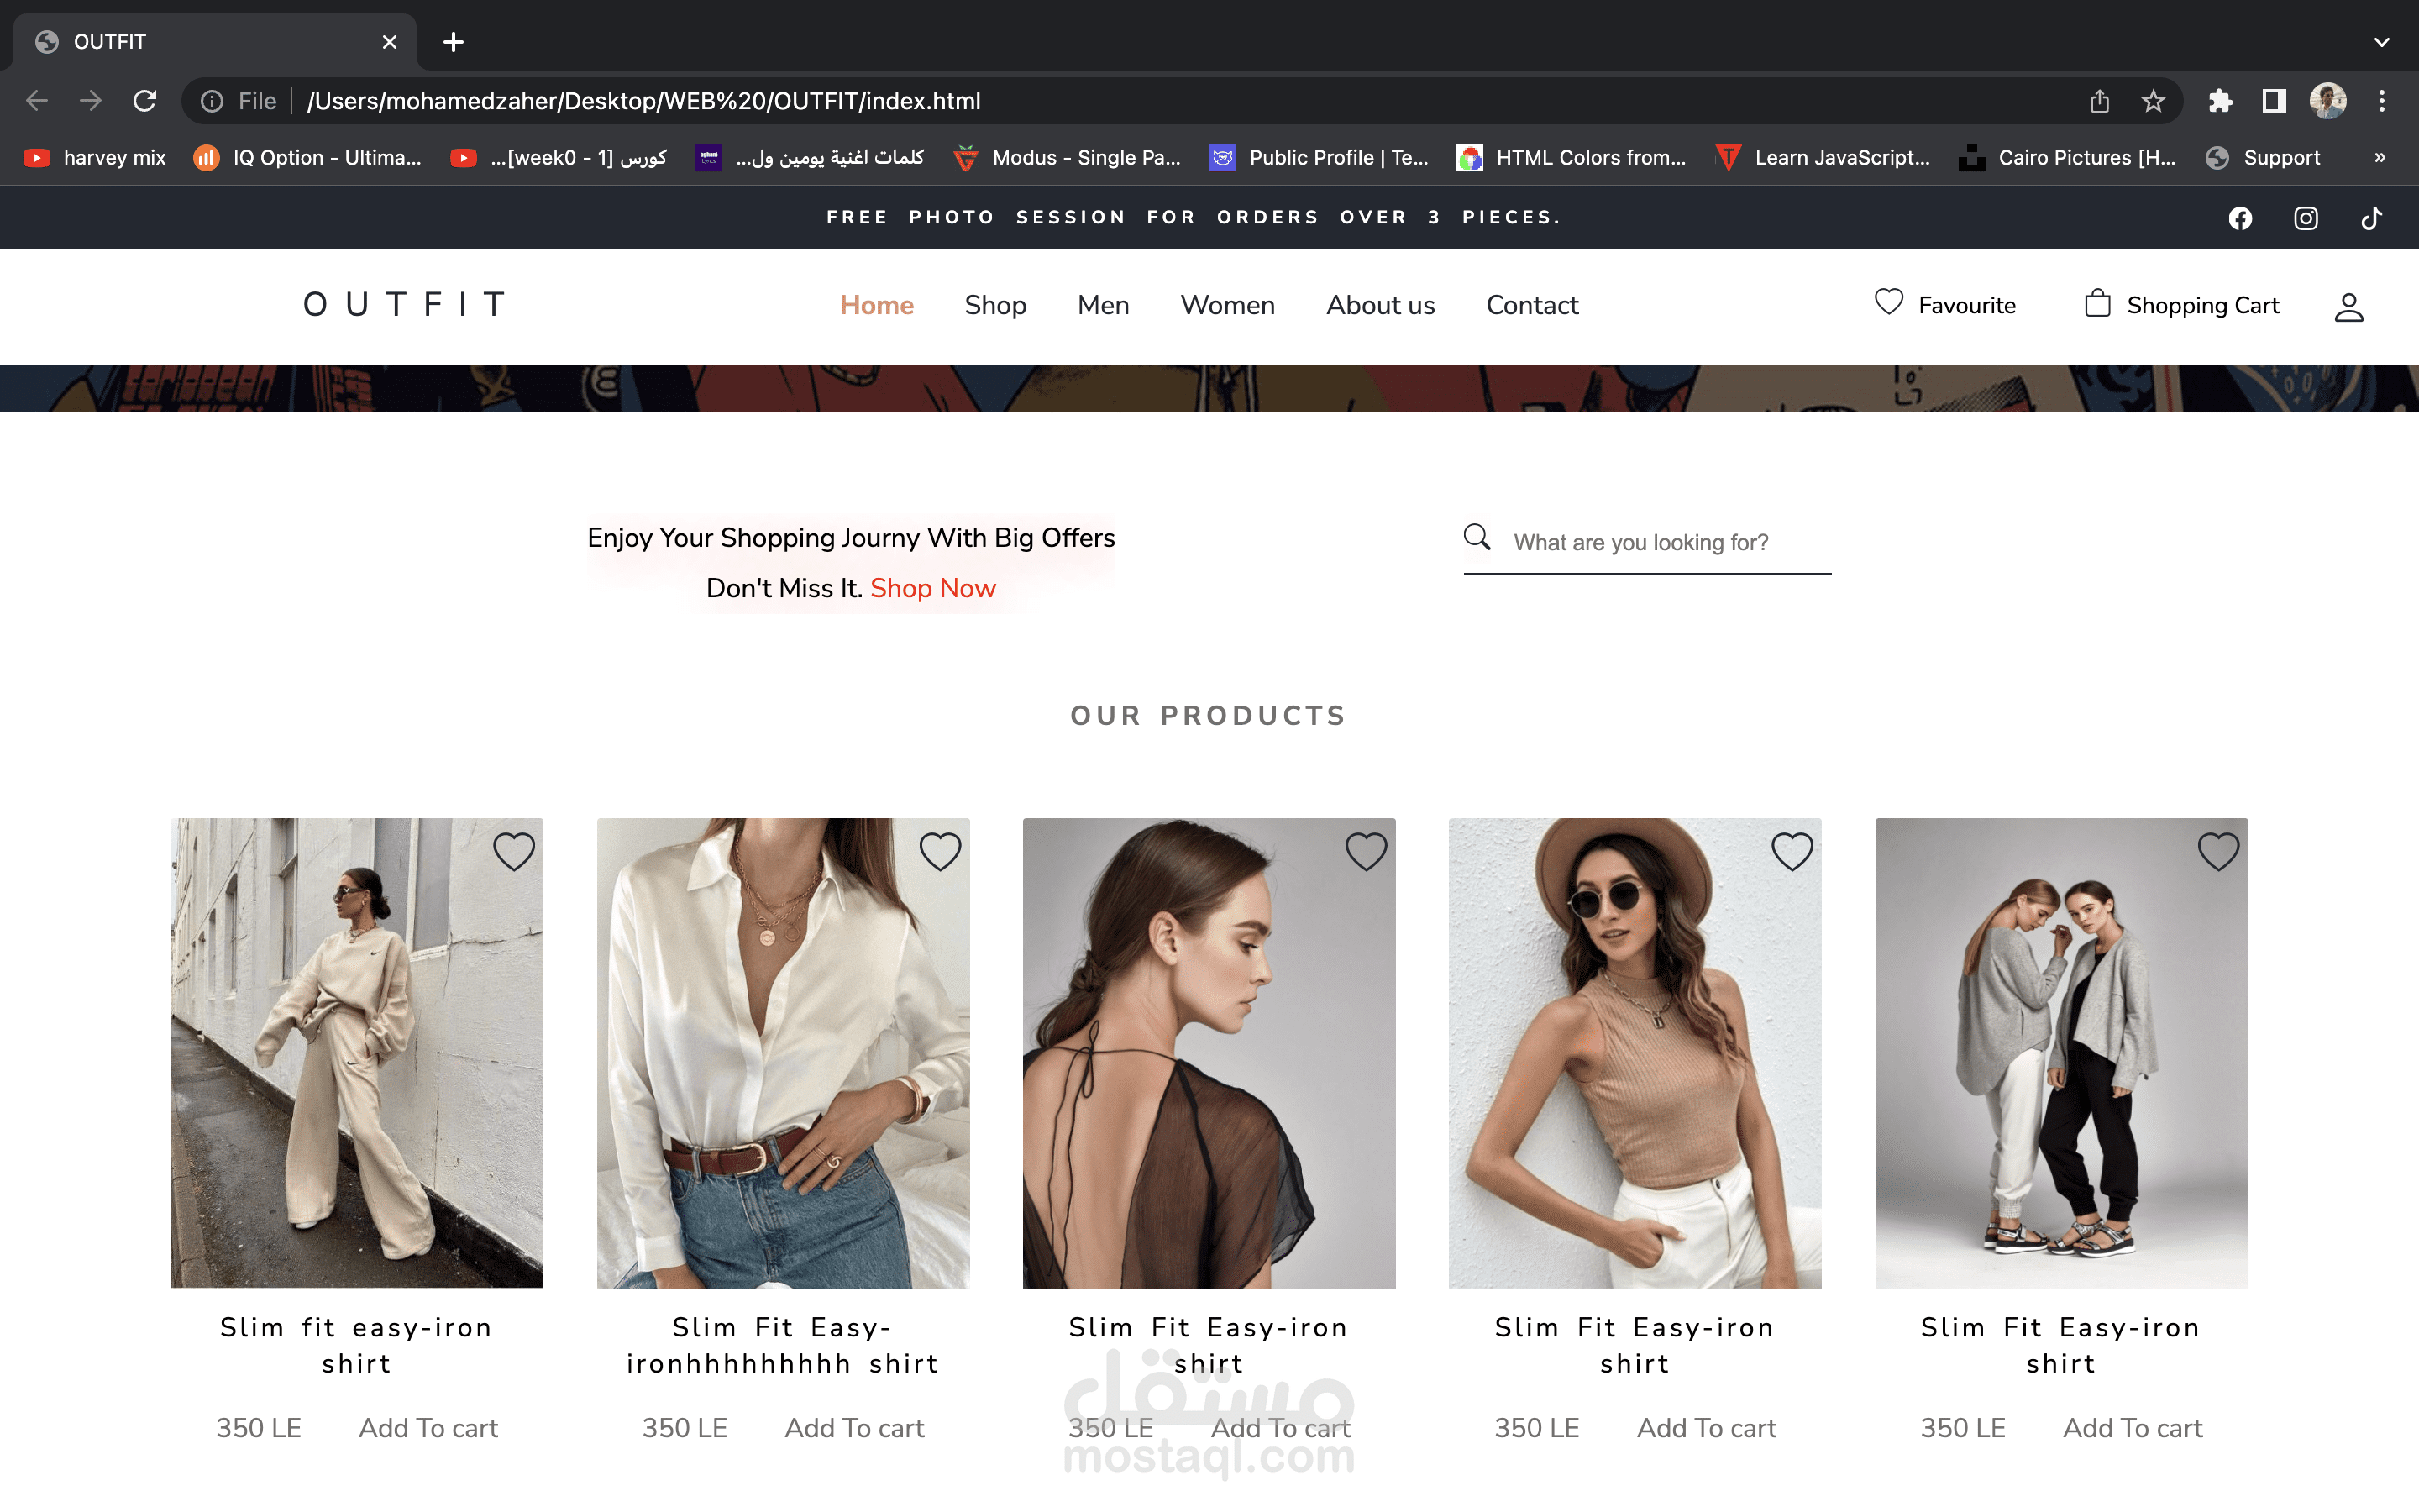Click the user account profile icon
This screenshot has width=2419, height=1512.
pos(2348,307)
